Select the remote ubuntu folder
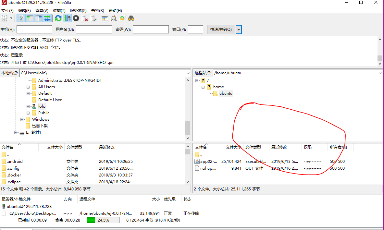384x230 pixels. point(226,93)
